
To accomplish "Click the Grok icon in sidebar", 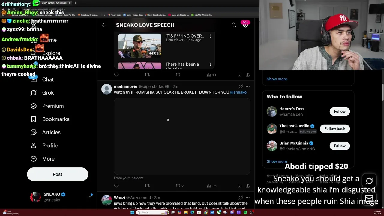I will click(x=34, y=93).
